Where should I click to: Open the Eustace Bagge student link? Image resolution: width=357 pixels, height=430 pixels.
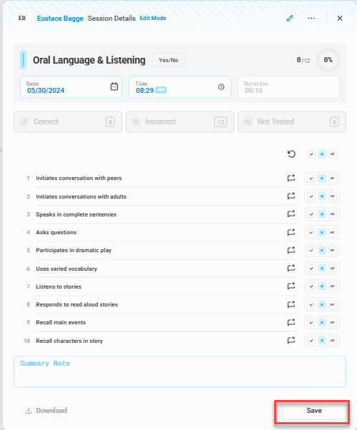tap(60, 19)
